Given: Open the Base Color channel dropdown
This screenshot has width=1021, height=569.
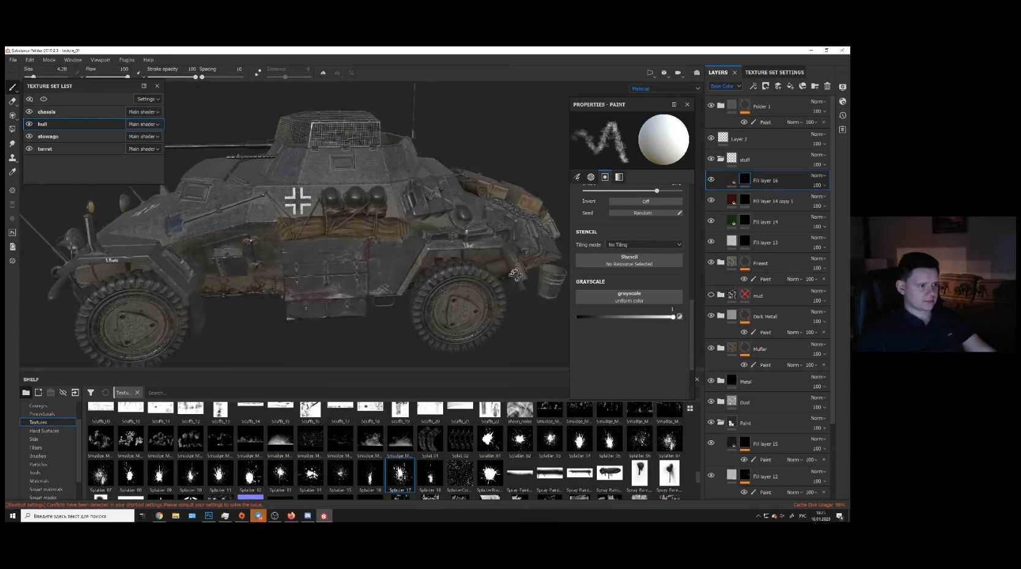Looking at the screenshot, I should tap(725, 86).
